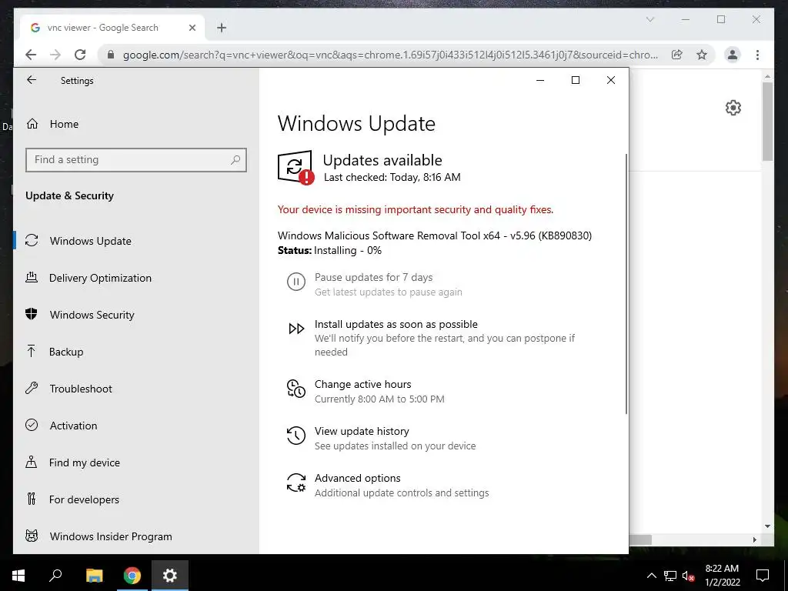Click Chrome forward button
This screenshot has width=788, height=591.
tap(55, 55)
